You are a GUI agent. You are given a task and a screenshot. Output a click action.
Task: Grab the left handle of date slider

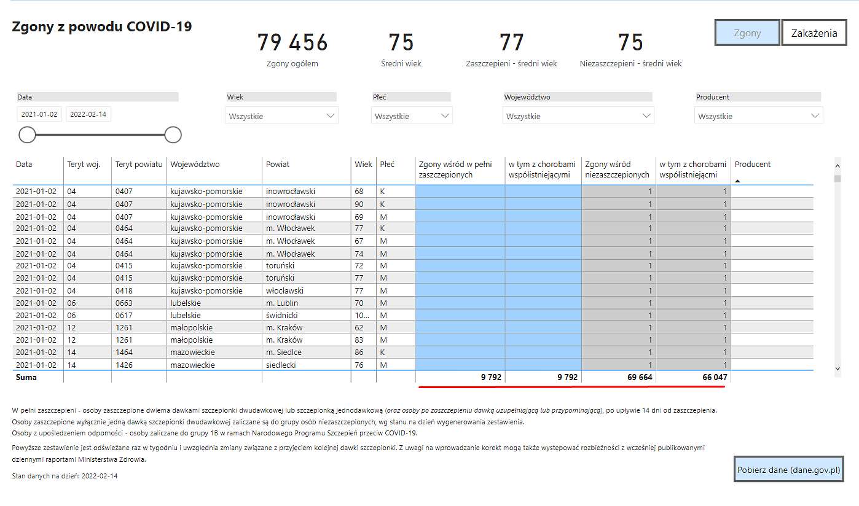coord(27,134)
